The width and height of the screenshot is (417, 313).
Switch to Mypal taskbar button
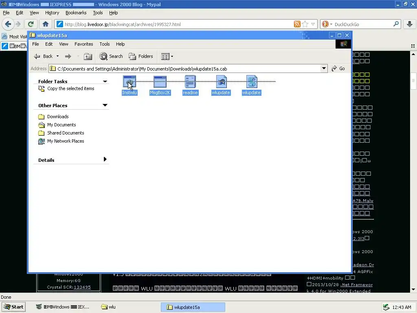point(63,307)
